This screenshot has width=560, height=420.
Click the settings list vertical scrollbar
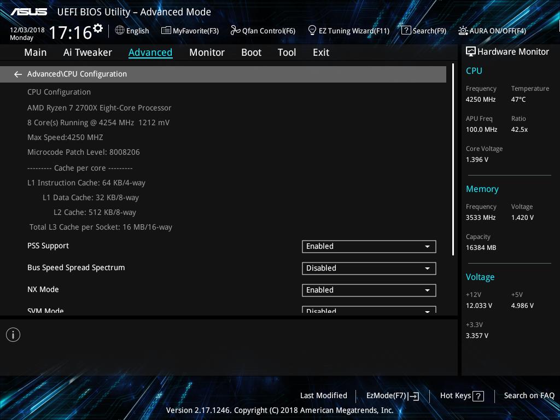453,160
